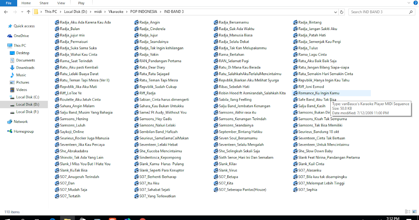Viewport: 419px width, 220px height.
Task: Switch to the Share ribbon tab
Action: [x=44, y=3]
